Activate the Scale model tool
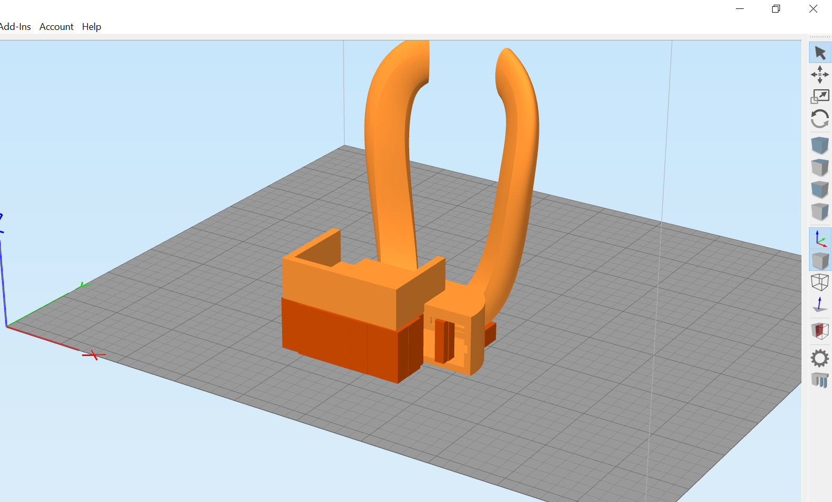This screenshot has width=832, height=502. (820, 97)
